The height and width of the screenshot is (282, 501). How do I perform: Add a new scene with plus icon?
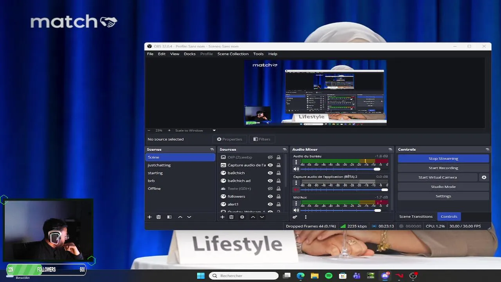pyautogui.click(x=149, y=217)
